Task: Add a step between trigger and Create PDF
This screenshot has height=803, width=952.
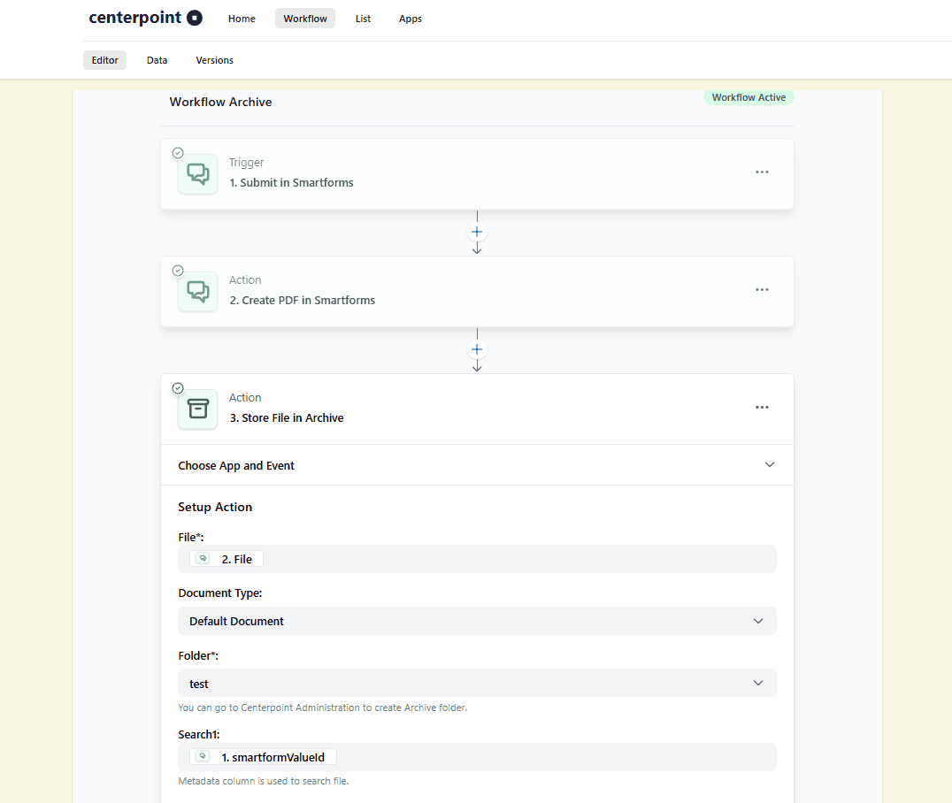Action: pos(477,232)
